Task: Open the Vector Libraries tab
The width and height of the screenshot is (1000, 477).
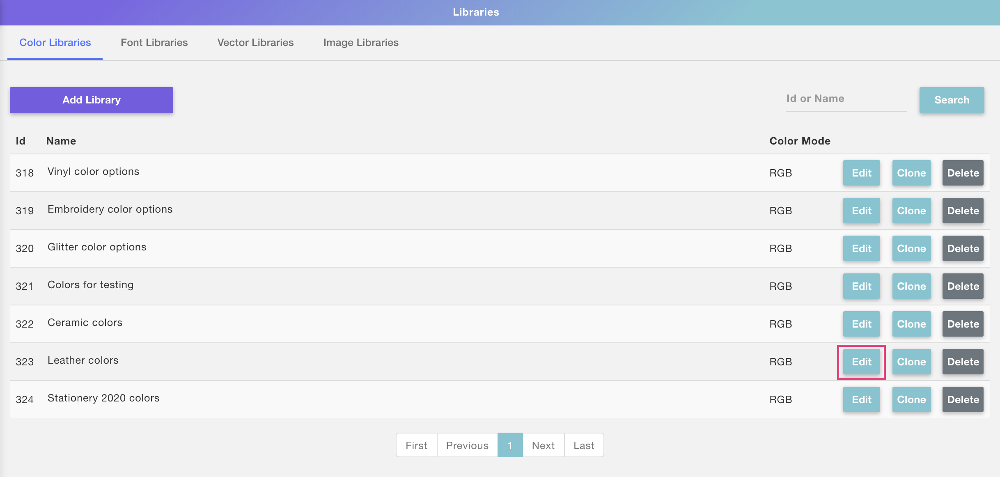Action: click(255, 43)
